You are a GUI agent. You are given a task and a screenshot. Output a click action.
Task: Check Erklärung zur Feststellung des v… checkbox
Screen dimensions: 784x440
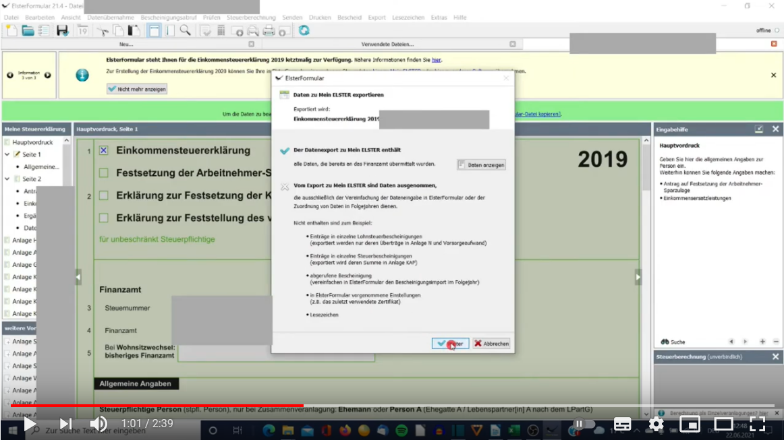(x=103, y=218)
